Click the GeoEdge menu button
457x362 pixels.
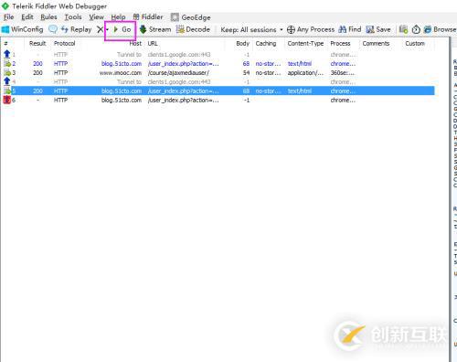pyautogui.click(x=191, y=17)
